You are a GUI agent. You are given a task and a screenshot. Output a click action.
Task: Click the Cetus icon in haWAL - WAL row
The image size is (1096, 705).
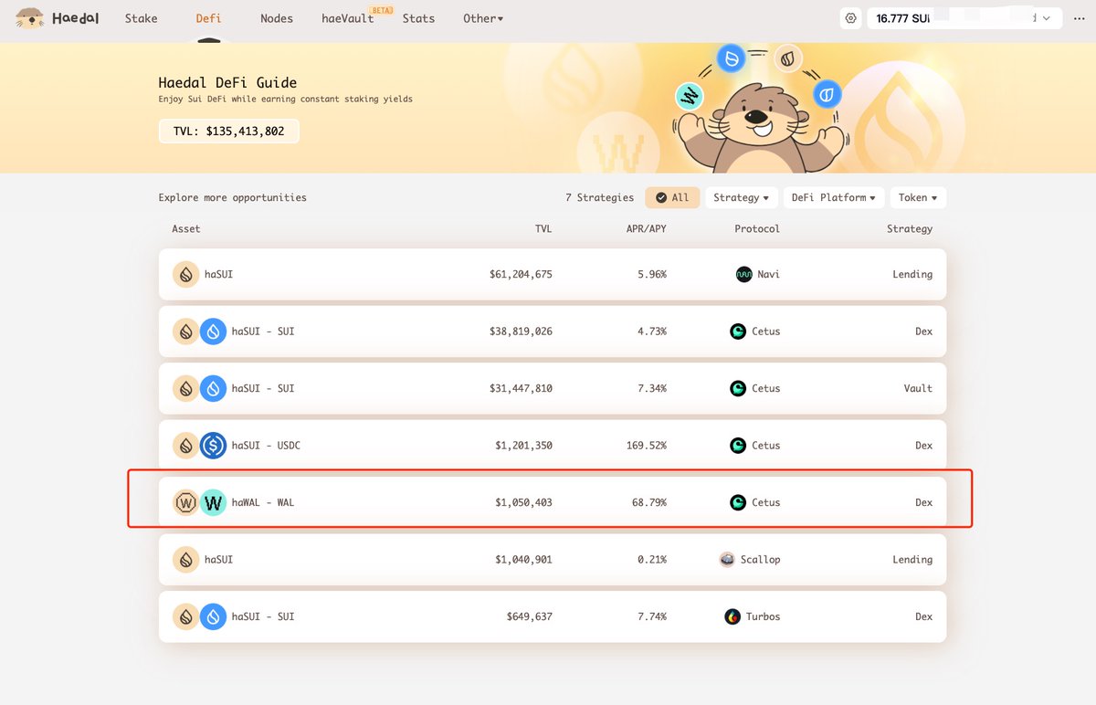738,502
